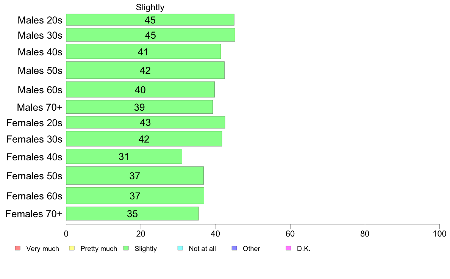Click the Slightly chart title
Image resolution: width=450 pixels, height=279 pixels.
pos(150,7)
